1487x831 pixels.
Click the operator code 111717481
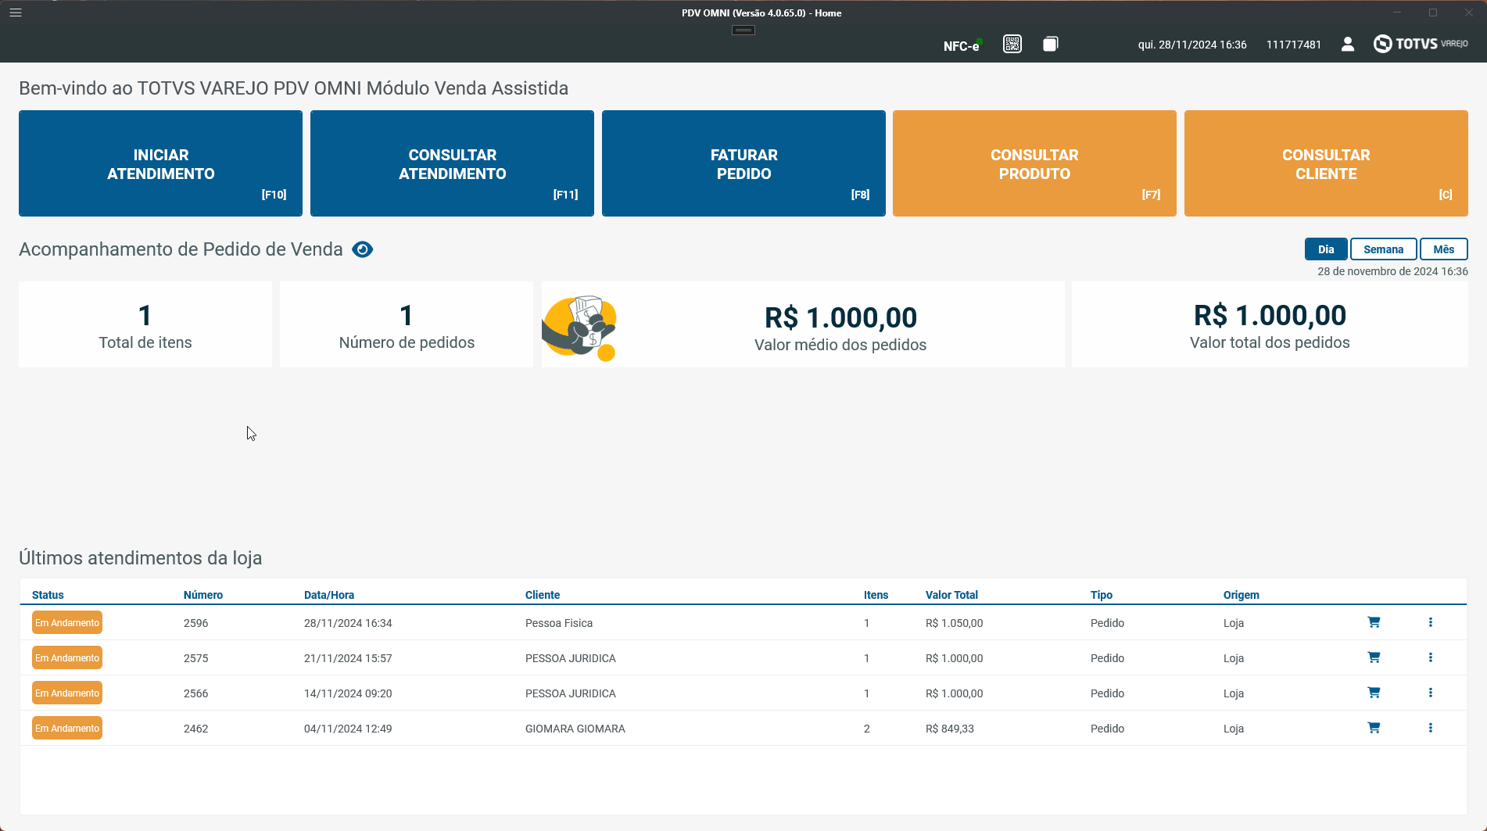tap(1294, 45)
